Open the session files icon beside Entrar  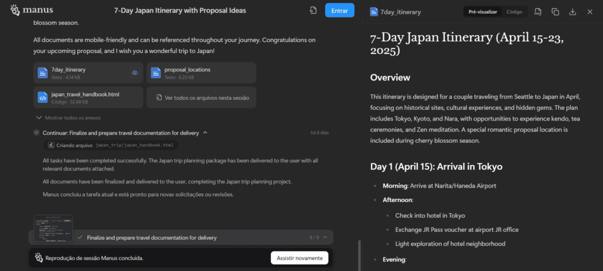tap(313, 11)
